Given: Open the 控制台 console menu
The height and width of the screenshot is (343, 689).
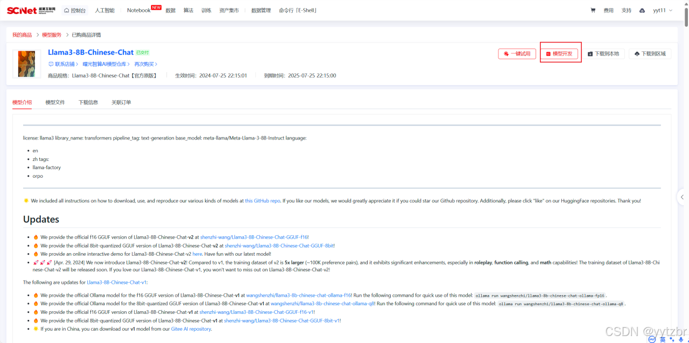Looking at the screenshot, I should (74, 10).
